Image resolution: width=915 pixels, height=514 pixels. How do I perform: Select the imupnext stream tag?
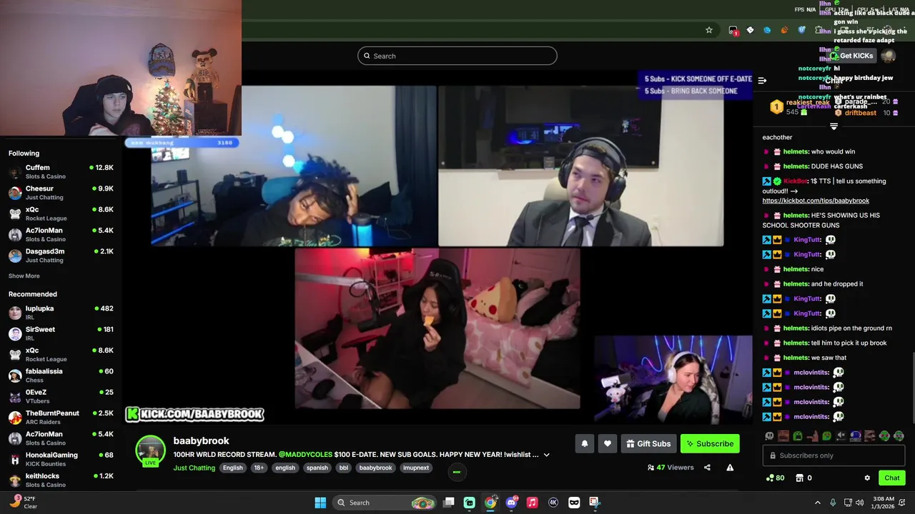pyautogui.click(x=416, y=468)
